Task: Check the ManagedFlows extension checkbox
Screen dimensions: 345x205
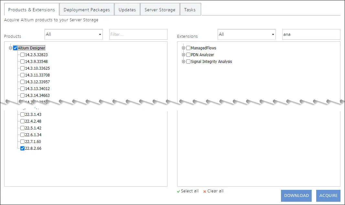Action: 188,48
